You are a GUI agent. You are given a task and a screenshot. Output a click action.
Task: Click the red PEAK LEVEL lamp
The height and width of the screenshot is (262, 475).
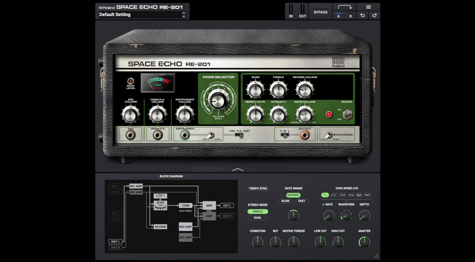130,81
